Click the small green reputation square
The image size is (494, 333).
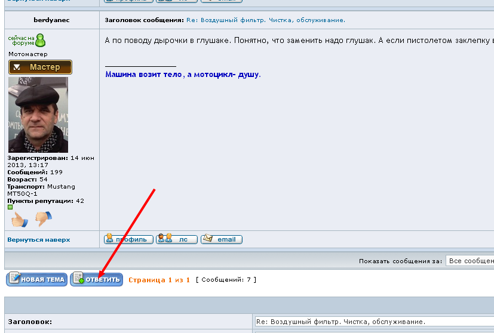coord(10,207)
